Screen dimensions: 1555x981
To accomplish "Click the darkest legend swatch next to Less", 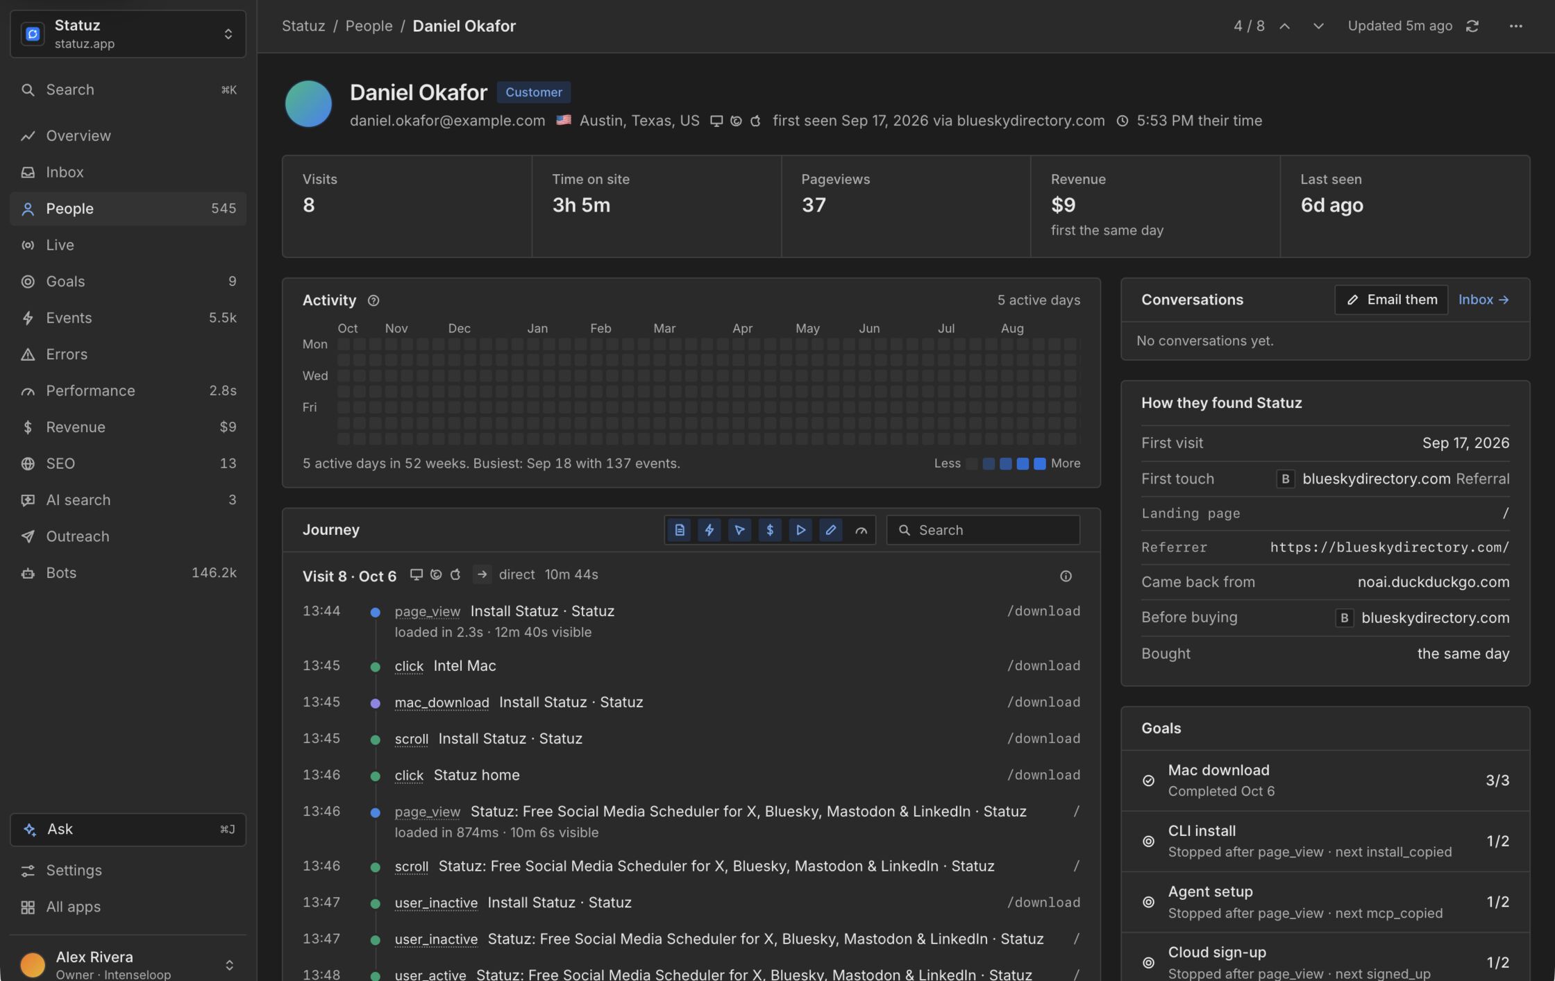I will [x=972, y=463].
